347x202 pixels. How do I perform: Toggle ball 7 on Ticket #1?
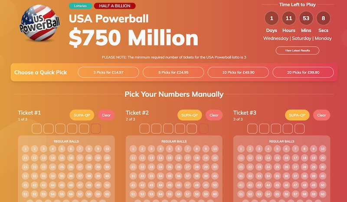click(81, 149)
